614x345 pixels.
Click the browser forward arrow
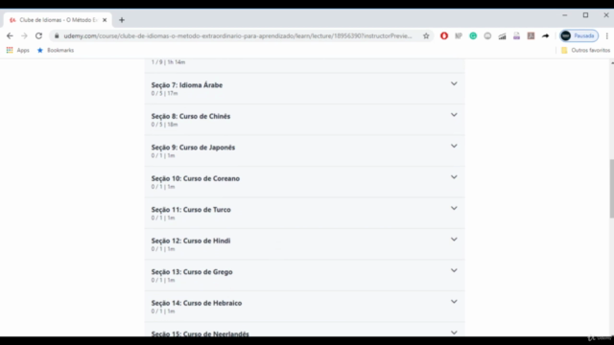pos(24,36)
